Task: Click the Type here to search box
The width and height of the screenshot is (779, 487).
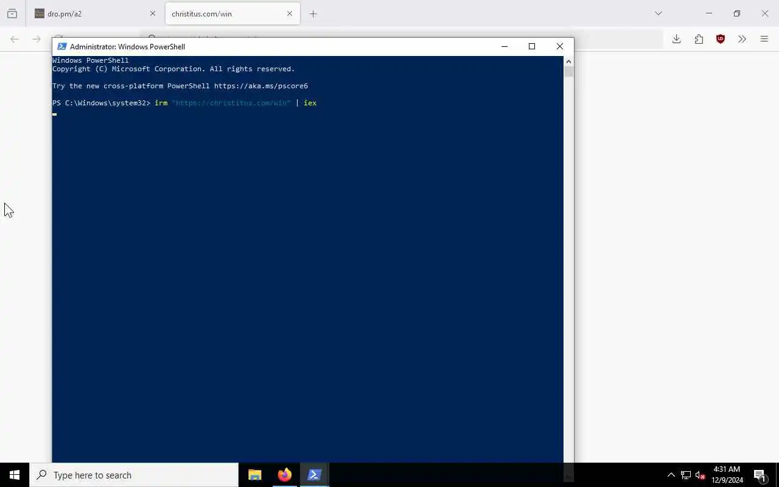Action: [134, 475]
